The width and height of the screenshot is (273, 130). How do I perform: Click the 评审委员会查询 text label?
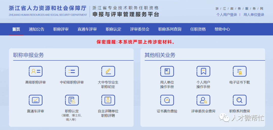tap(203, 111)
